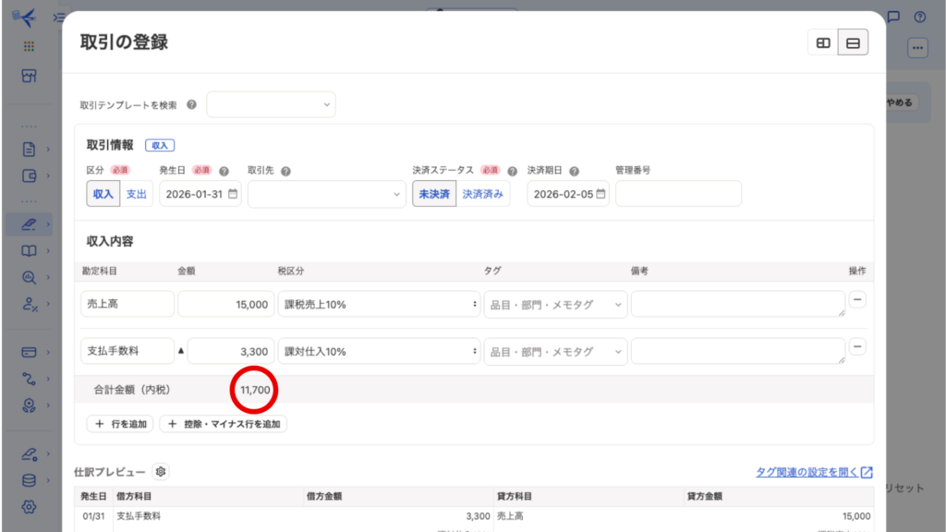
Task: Click the 行を追加 button
Action: pos(120,424)
